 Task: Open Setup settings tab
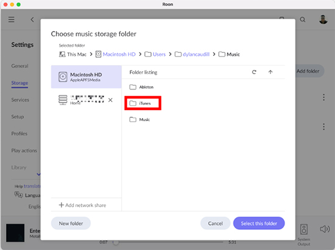tap(18, 116)
